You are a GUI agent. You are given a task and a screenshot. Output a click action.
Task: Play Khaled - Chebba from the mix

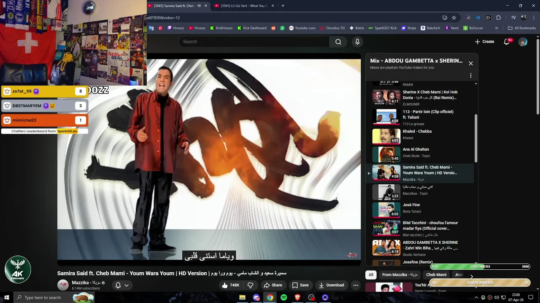pyautogui.click(x=420, y=136)
